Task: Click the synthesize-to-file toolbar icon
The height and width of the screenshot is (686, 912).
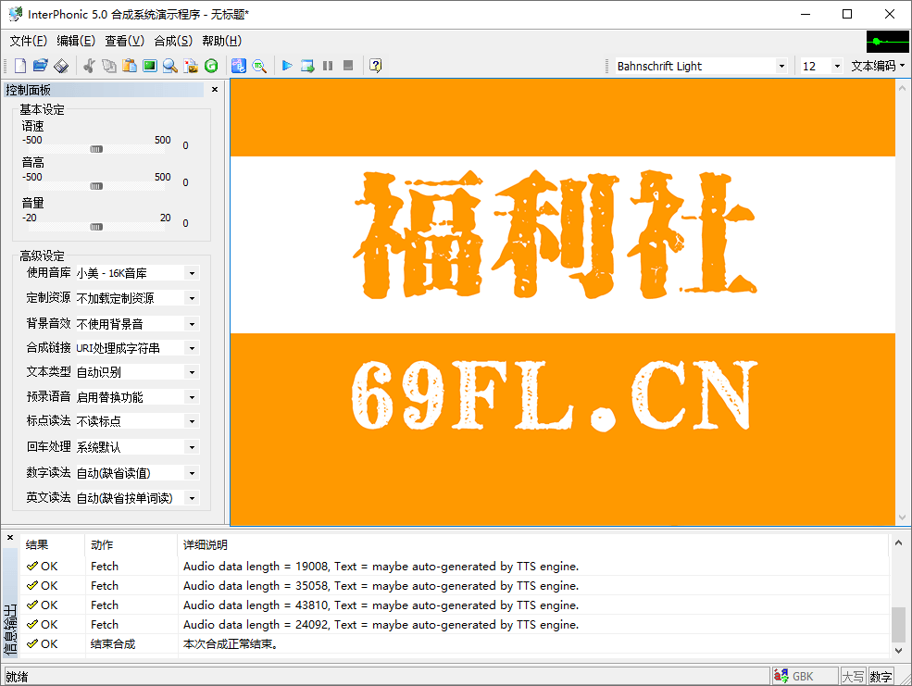Action: click(307, 66)
